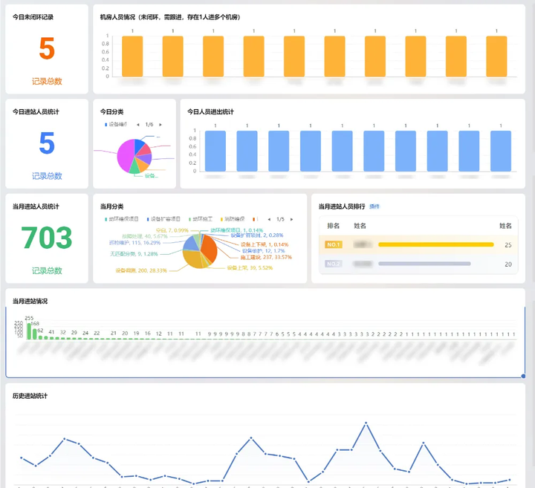
Task: Select purple slice of 今日分类 pie
Action: pos(146,159)
